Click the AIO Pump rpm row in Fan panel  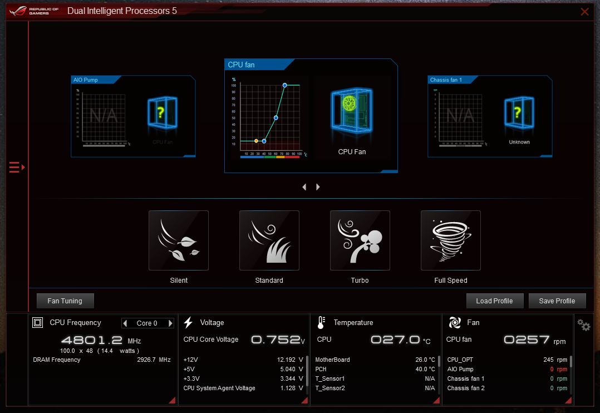click(x=507, y=370)
